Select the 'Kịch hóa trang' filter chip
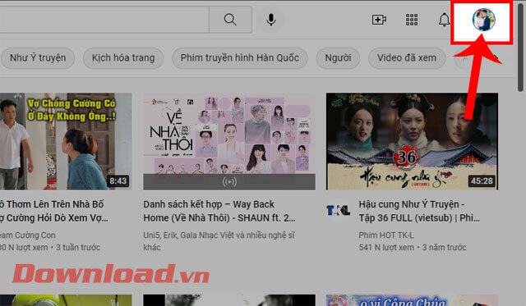Viewport: 526px width, 306px height. point(123,58)
